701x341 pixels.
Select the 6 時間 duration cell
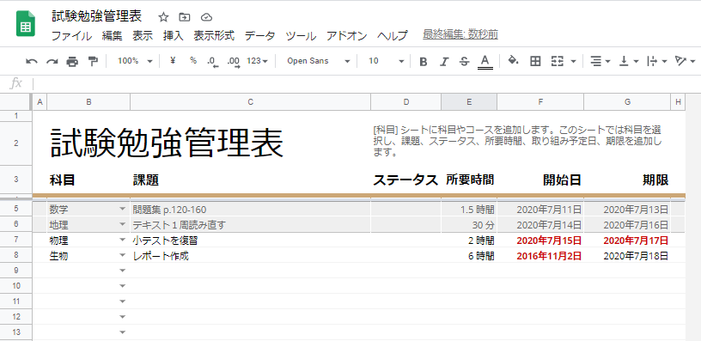tap(469, 256)
